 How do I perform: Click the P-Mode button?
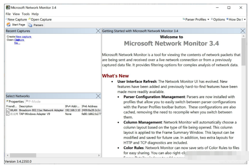(x=34, y=101)
